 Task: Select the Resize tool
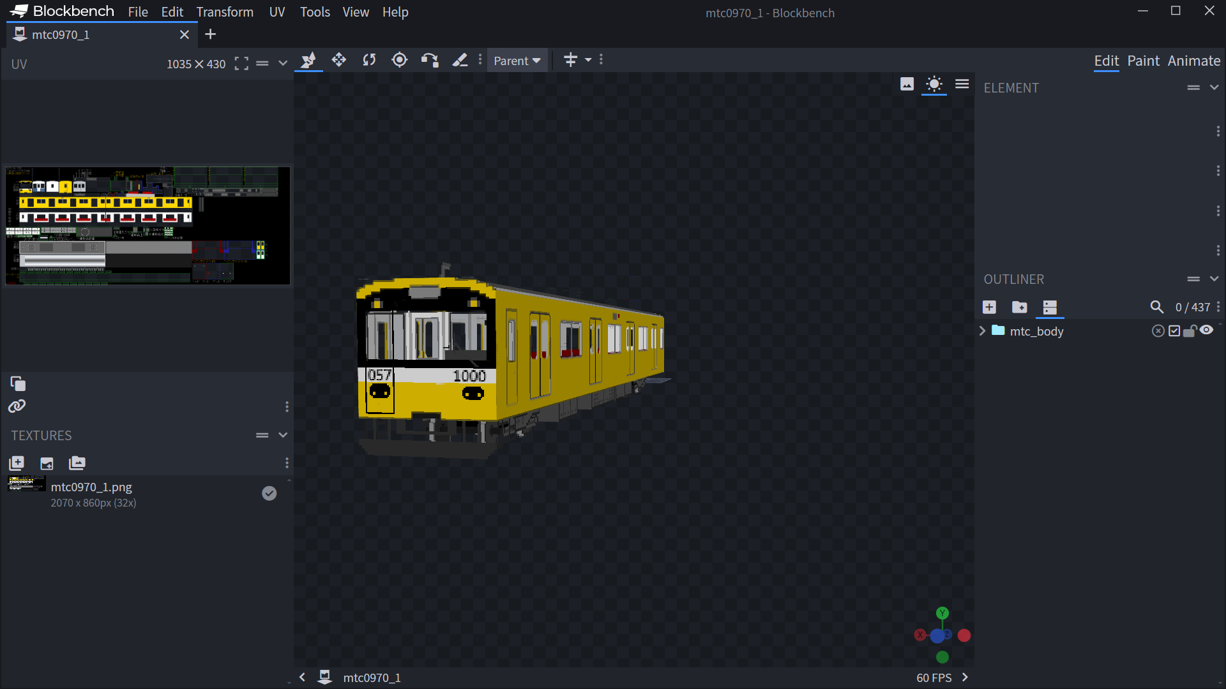tap(339, 60)
